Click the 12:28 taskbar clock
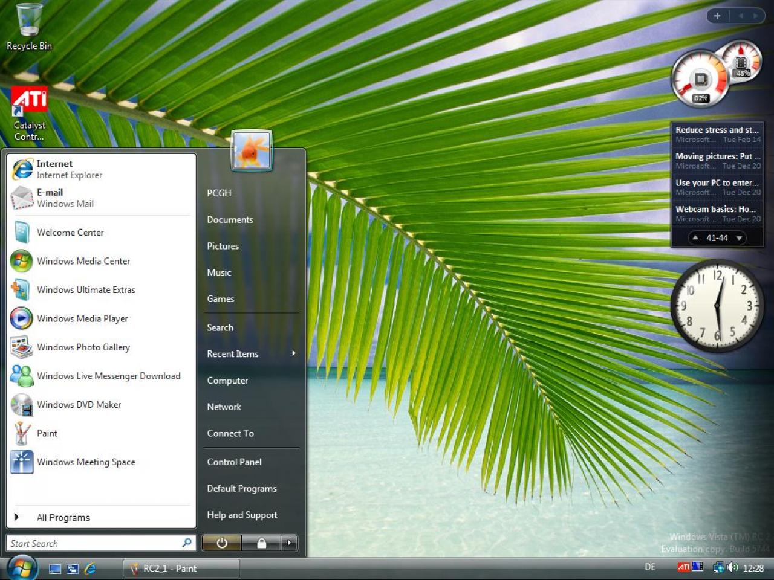Image resolution: width=774 pixels, height=580 pixels. click(x=753, y=568)
